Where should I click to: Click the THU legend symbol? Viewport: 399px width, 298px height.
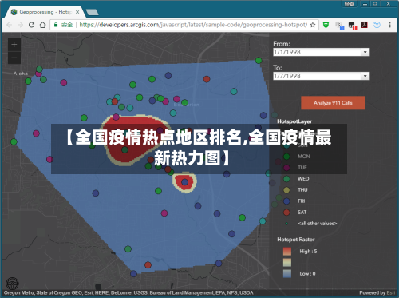click(286, 190)
